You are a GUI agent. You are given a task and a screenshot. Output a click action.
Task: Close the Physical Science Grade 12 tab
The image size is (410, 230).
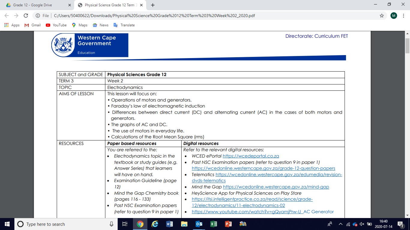(141, 5)
